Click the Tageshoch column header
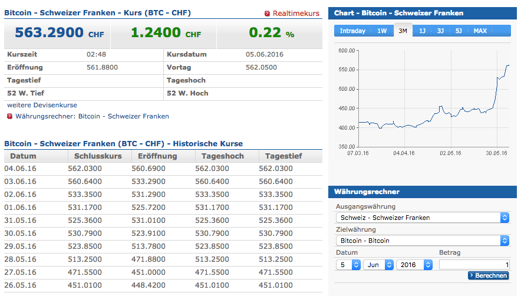521x296 pixels. (x=223, y=156)
